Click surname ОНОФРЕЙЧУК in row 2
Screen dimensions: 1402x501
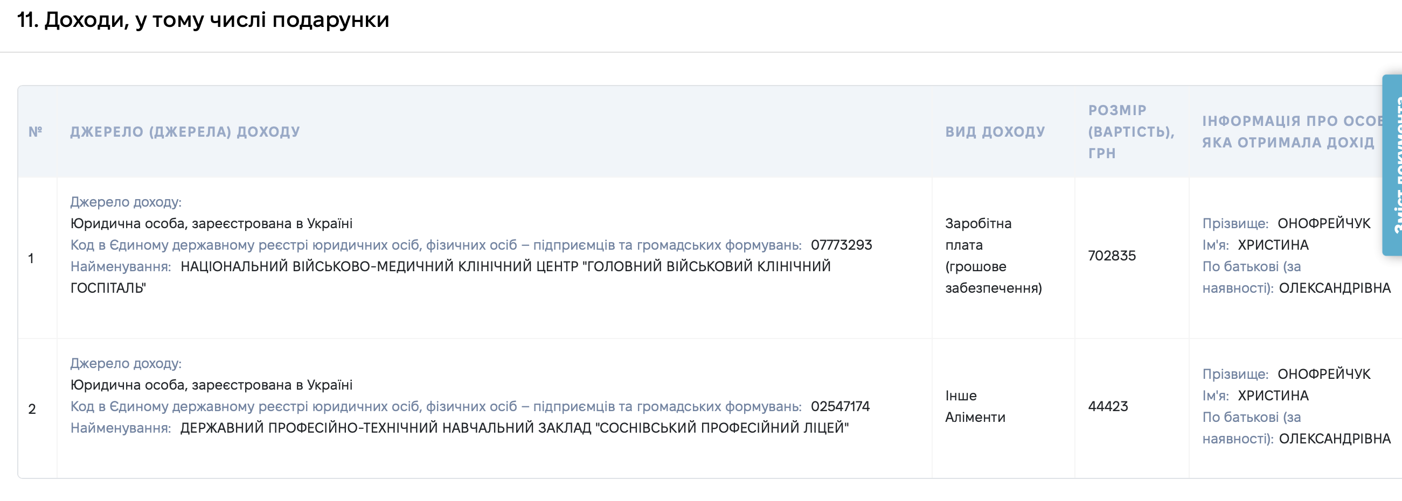[x=1324, y=374]
